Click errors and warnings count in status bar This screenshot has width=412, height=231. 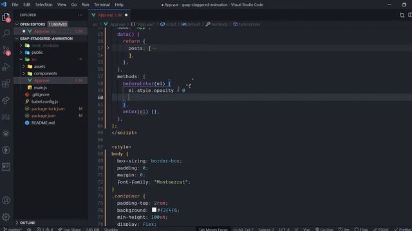click(44, 229)
